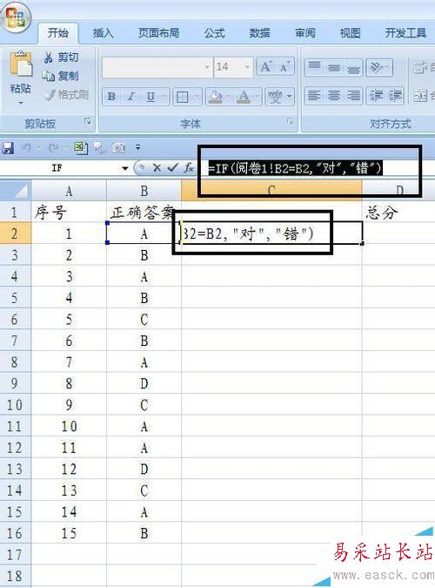Switch to the 页面布局 tab
The height and width of the screenshot is (588, 435).
(158, 33)
